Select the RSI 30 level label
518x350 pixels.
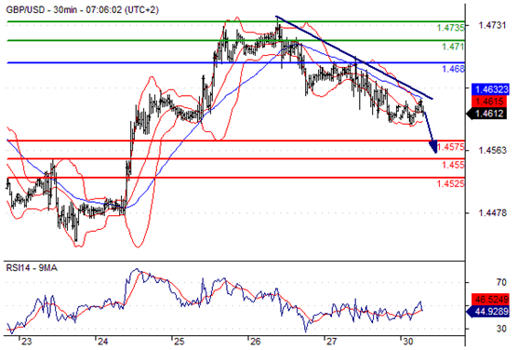pos(501,329)
